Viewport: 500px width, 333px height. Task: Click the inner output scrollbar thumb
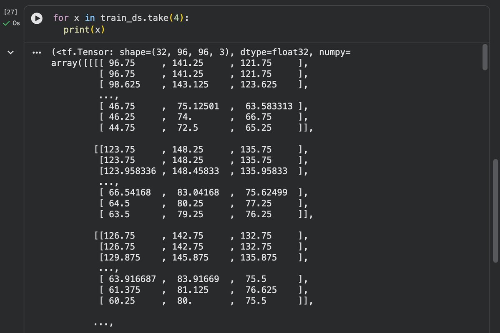click(x=485, y=57)
